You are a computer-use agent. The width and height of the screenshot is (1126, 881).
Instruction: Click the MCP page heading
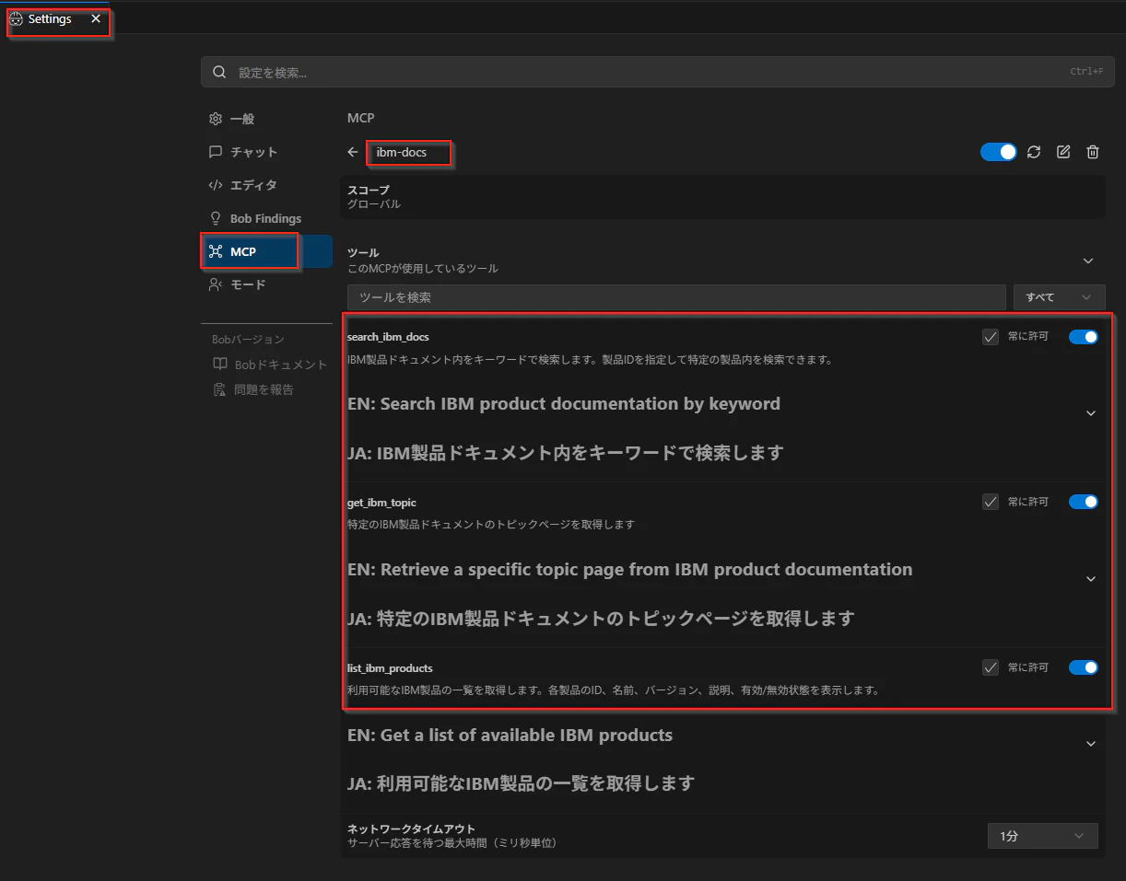pyautogui.click(x=361, y=118)
